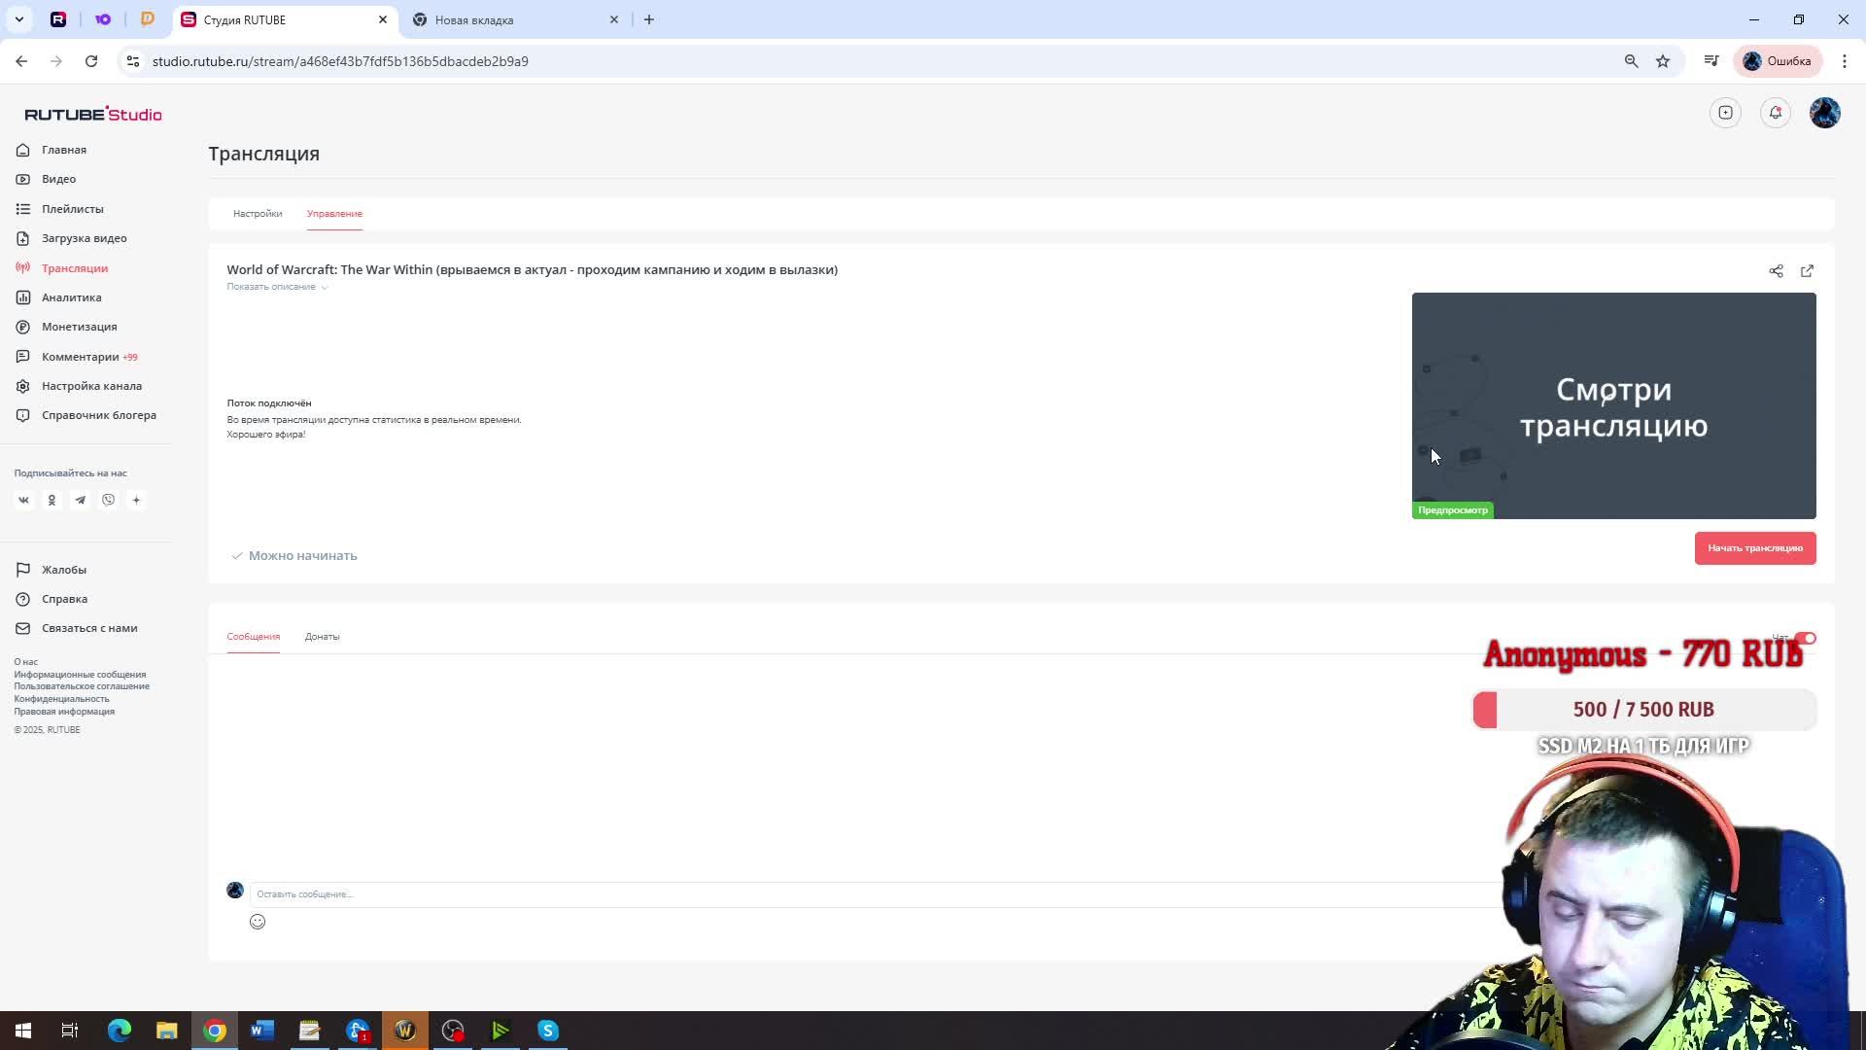Toggle the chat switch off

tap(1806, 639)
